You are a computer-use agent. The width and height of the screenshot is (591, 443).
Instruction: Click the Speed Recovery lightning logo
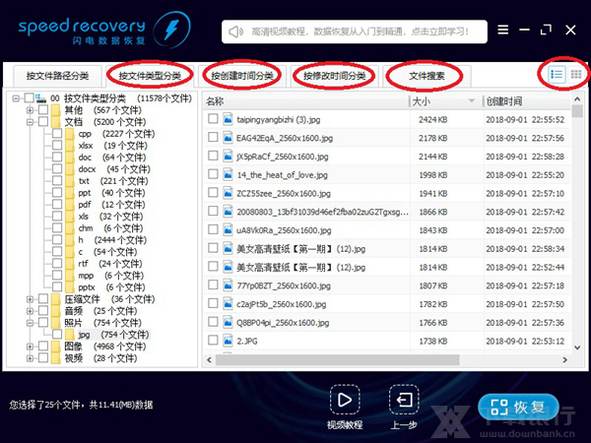pos(175,29)
